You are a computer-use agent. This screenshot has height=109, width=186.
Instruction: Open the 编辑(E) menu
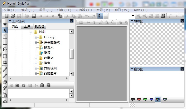click(x=28, y=10)
